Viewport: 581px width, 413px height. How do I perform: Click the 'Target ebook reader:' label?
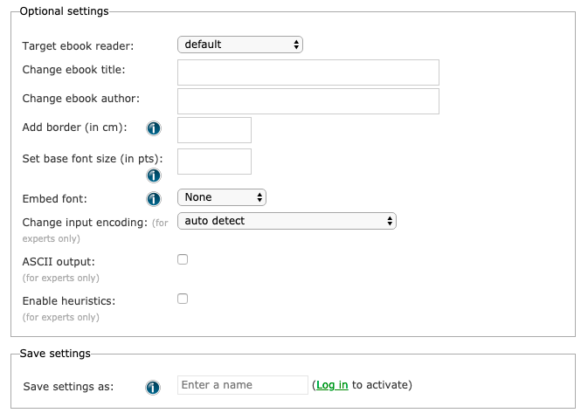[x=78, y=45]
